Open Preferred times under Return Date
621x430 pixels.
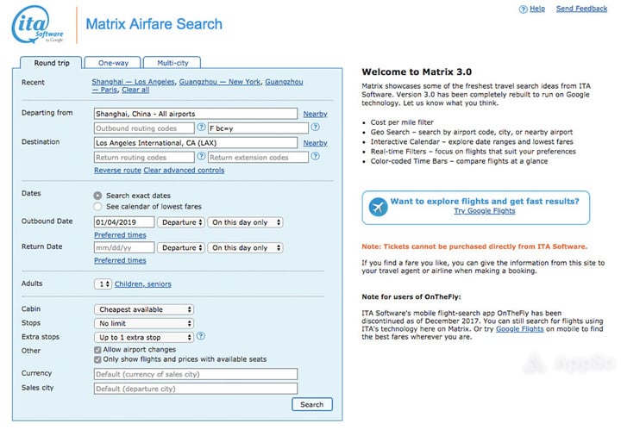pos(120,260)
